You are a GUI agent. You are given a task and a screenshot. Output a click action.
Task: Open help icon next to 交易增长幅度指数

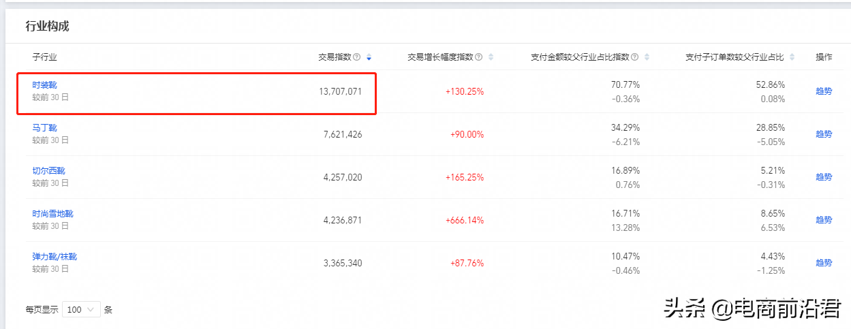478,57
